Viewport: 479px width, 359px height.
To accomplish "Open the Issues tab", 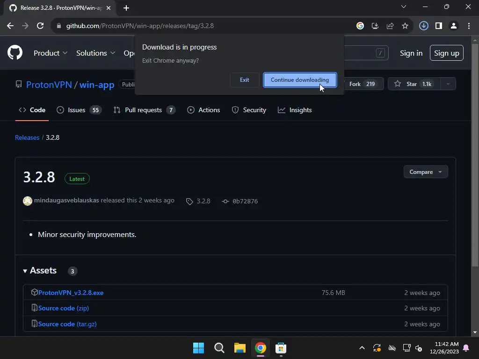I will 79,110.
